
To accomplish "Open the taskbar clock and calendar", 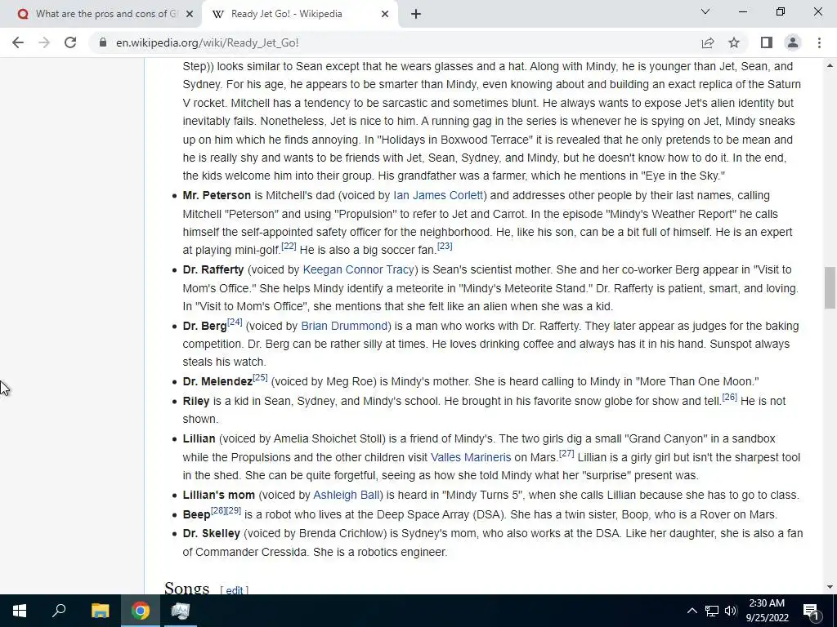I will [x=767, y=611].
